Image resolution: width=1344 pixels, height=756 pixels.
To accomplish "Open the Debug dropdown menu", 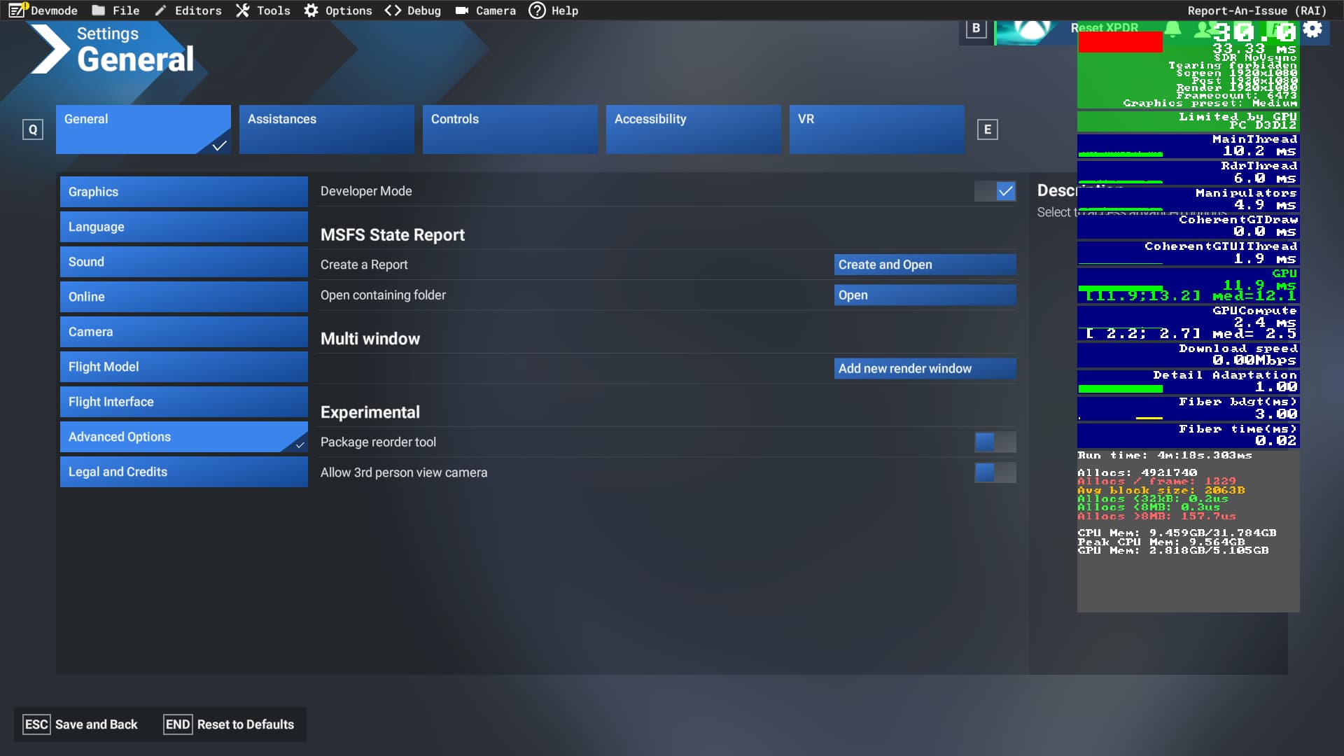I will 413,10.
